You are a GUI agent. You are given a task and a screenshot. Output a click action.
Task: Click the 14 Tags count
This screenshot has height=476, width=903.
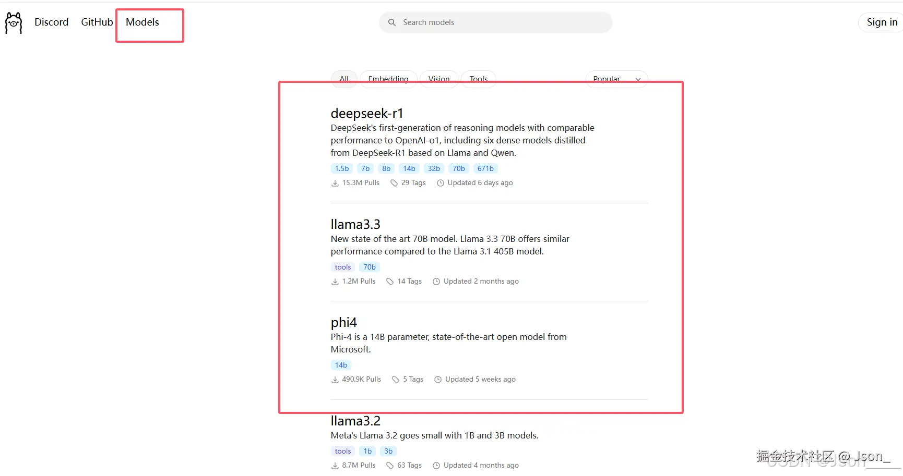pyautogui.click(x=410, y=282)
